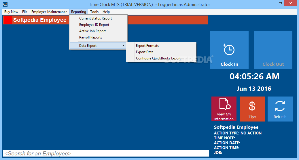The width and height of the screenshot is (299, 160).
Task: Select Configure QuickBooks Export
Action: 161,58
